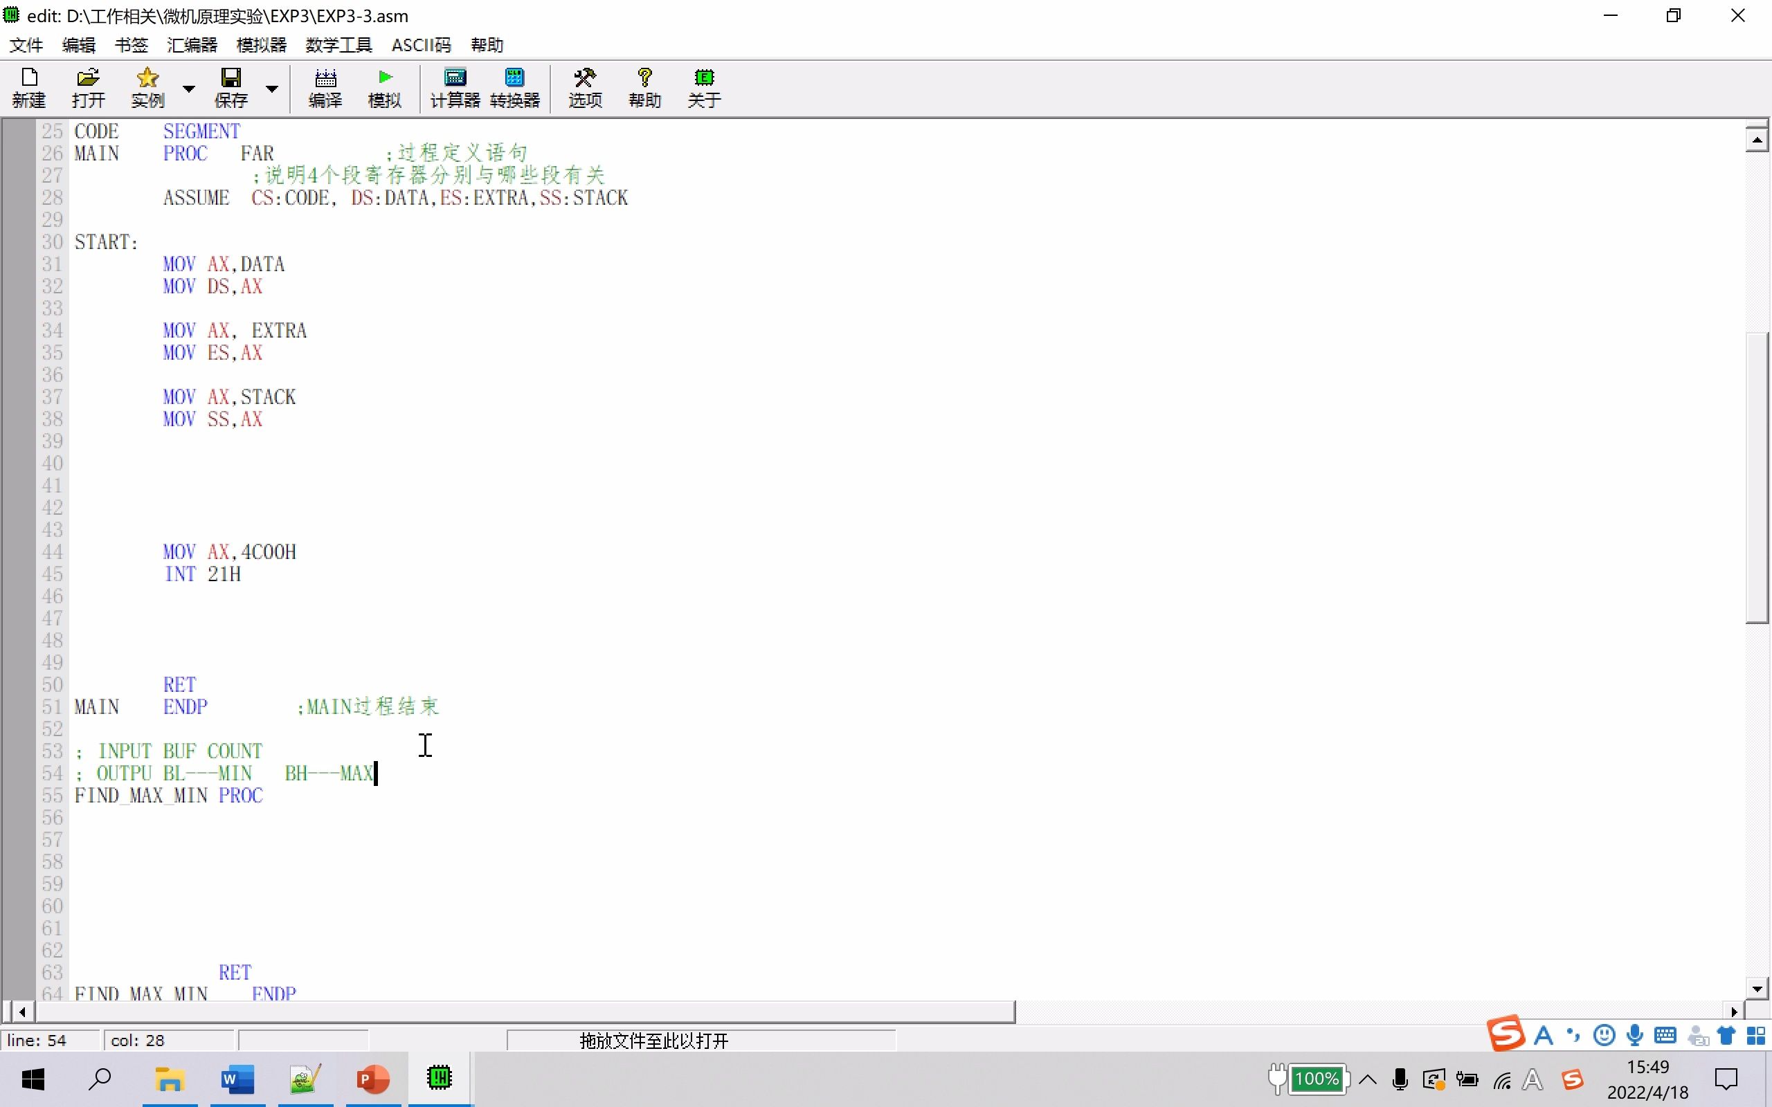Click the 'START:' label line
This screenshot has width=1772, height=1107.
[106, 242]
